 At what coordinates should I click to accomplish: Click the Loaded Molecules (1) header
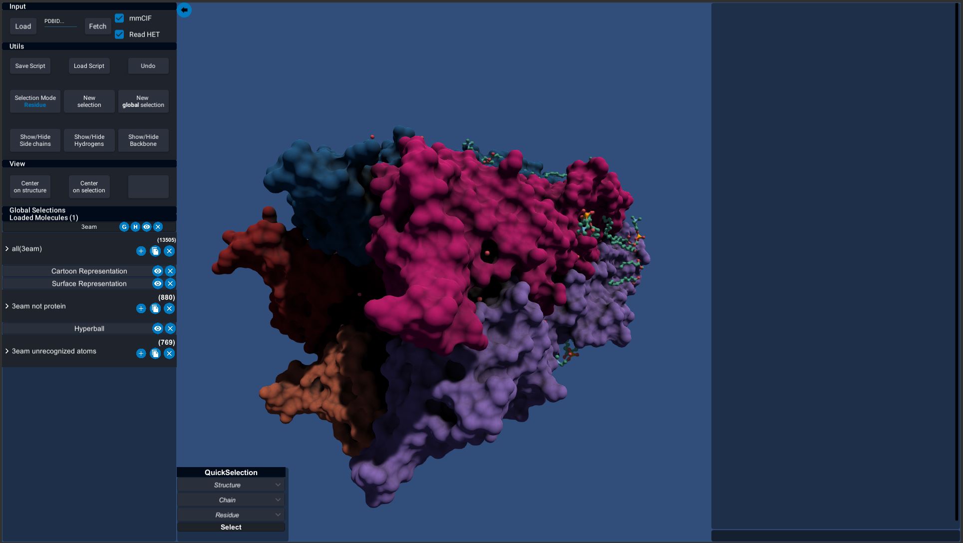pyautogui.click(x=89, y=218)
